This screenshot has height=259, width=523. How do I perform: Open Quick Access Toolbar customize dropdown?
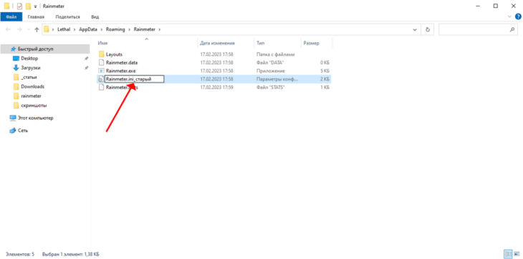click(x=35, y=6)
